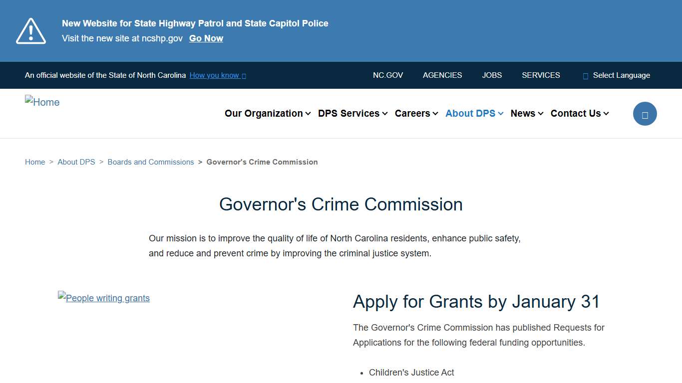
Task: Click the warning triangle alert icon
Action: [x=30, y=30]
